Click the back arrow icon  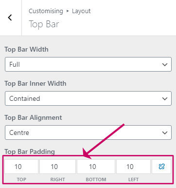10,18
